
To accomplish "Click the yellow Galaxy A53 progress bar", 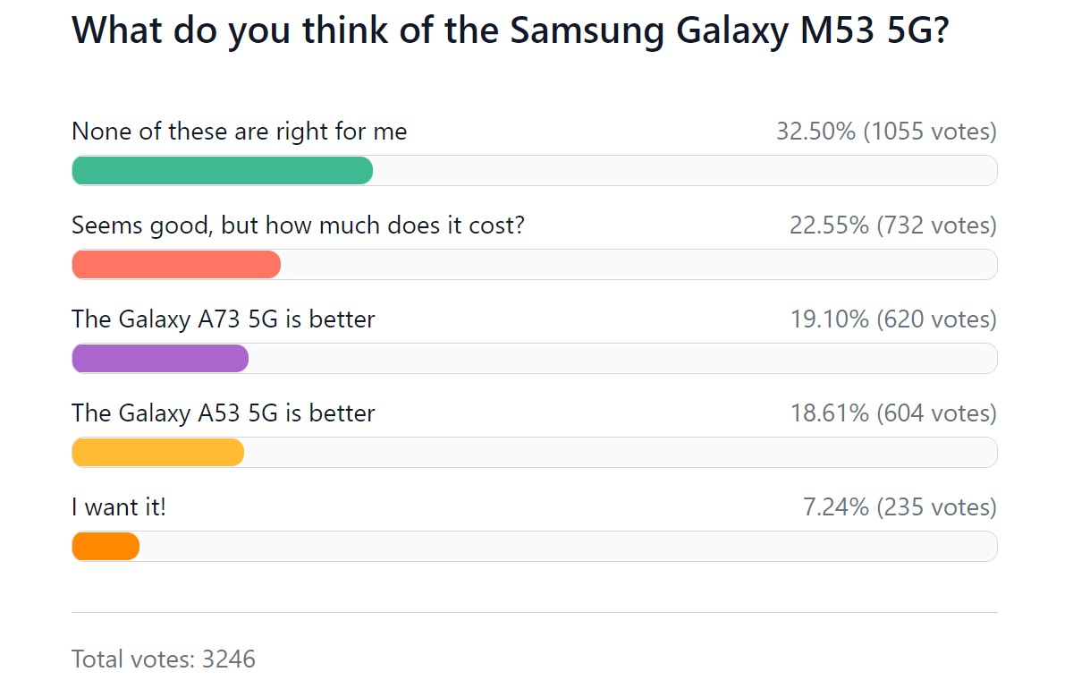I will [157, 452].
